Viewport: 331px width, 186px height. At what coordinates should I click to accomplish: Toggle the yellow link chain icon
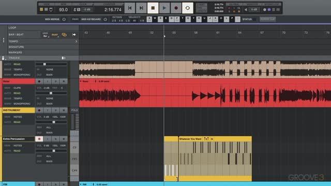[64, 35]
